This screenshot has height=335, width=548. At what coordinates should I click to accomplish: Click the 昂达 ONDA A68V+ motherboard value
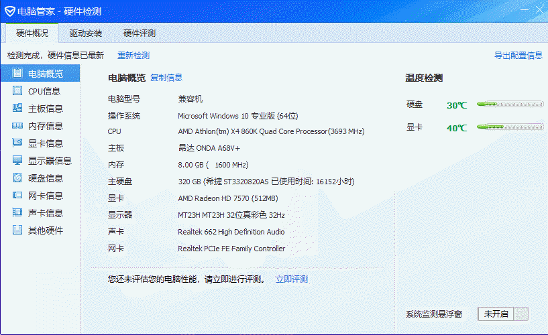click(x=209, y=148)
